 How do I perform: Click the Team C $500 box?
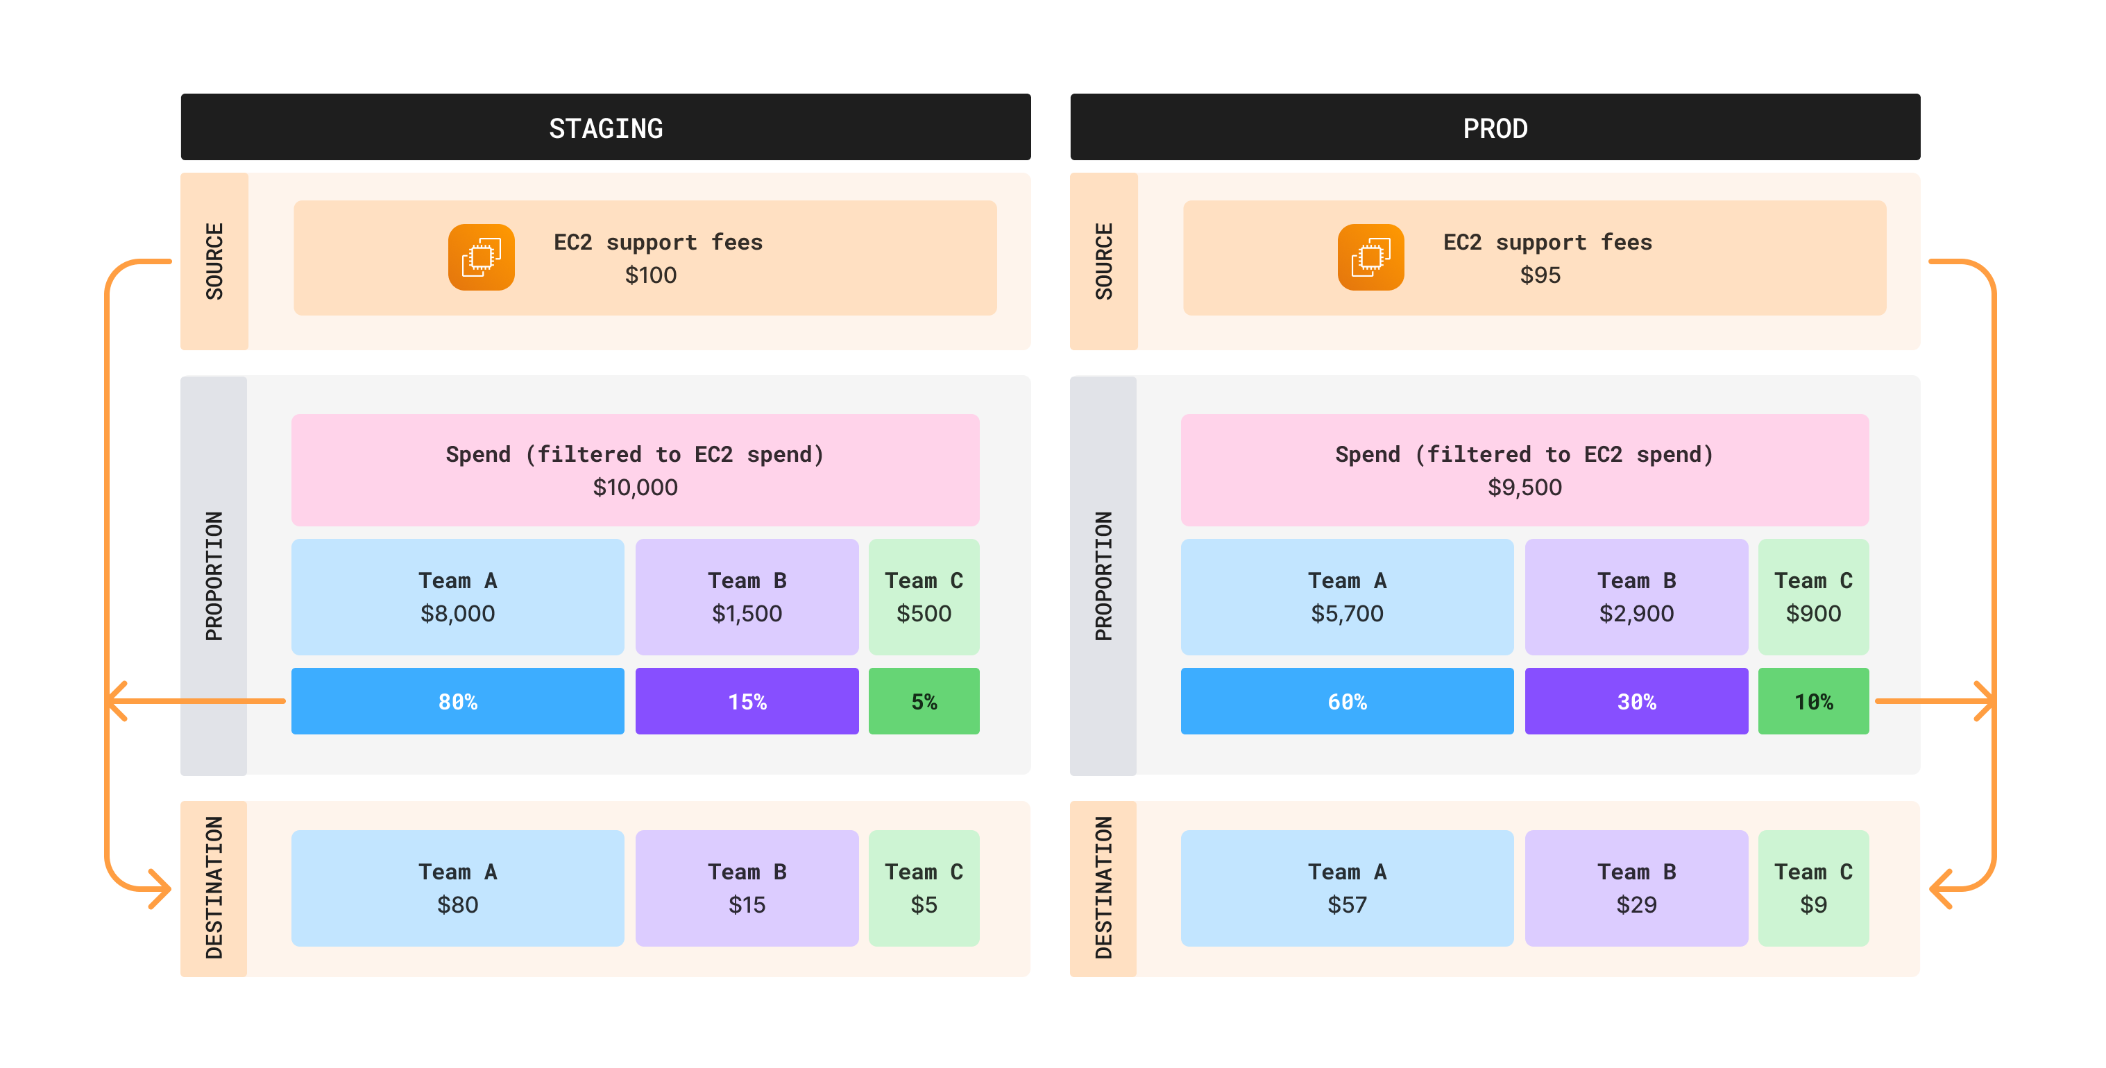click(x=923, y=596)
